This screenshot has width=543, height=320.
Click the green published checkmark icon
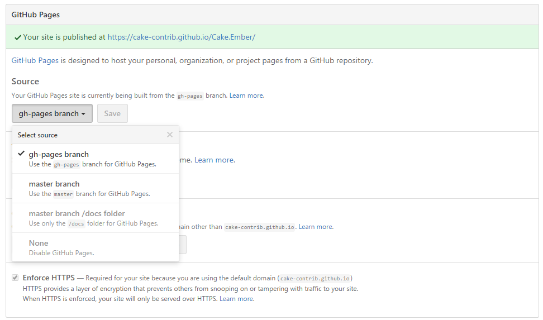(18, 37)
